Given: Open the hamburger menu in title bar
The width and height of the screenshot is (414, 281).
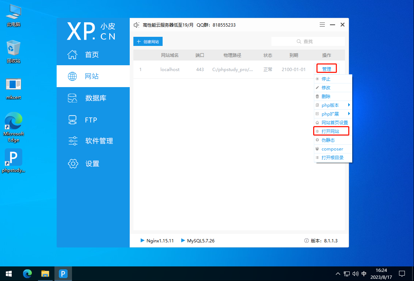Looking at the screenshot, I should [x=322, y=24].
